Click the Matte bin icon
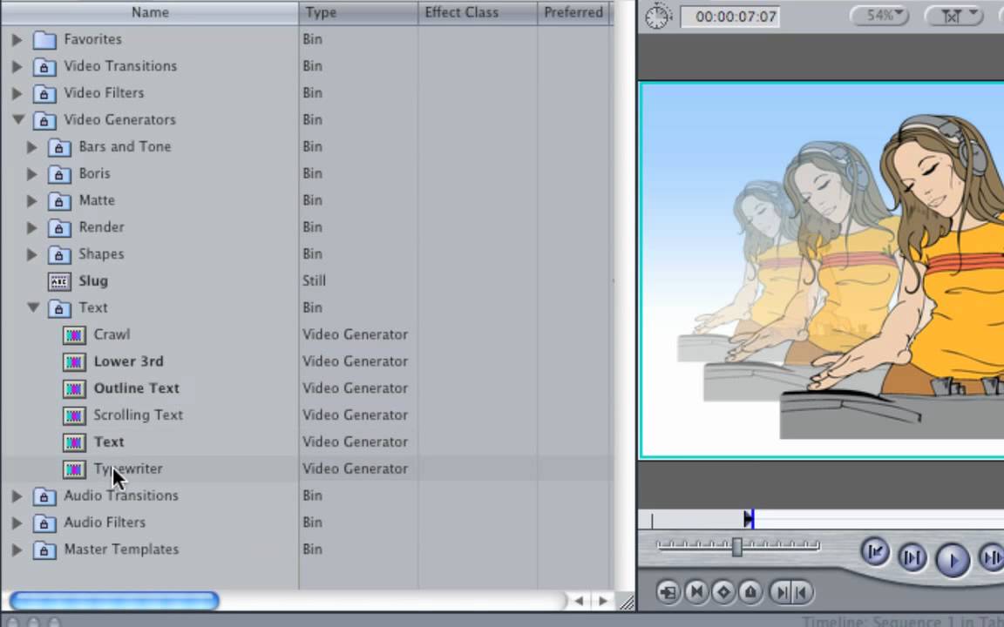Viewport: 1004px width, 627px height. click(59, 201)
